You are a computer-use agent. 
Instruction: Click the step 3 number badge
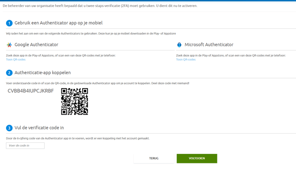[9, 128]
